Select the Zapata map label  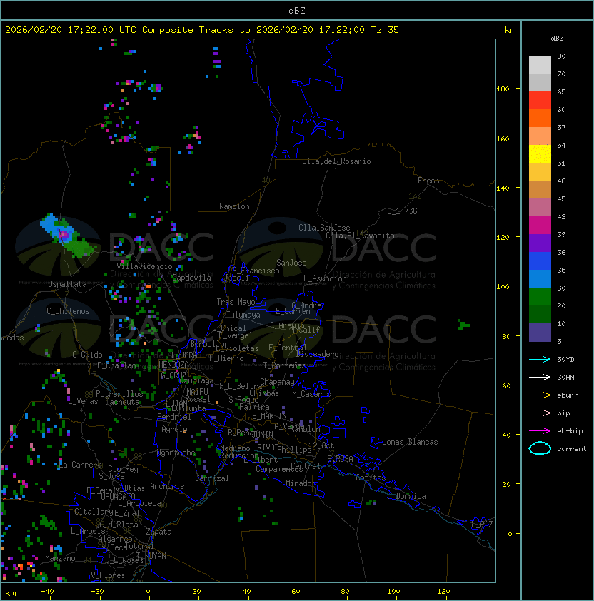pyautogui.click(x=158, y=532)
